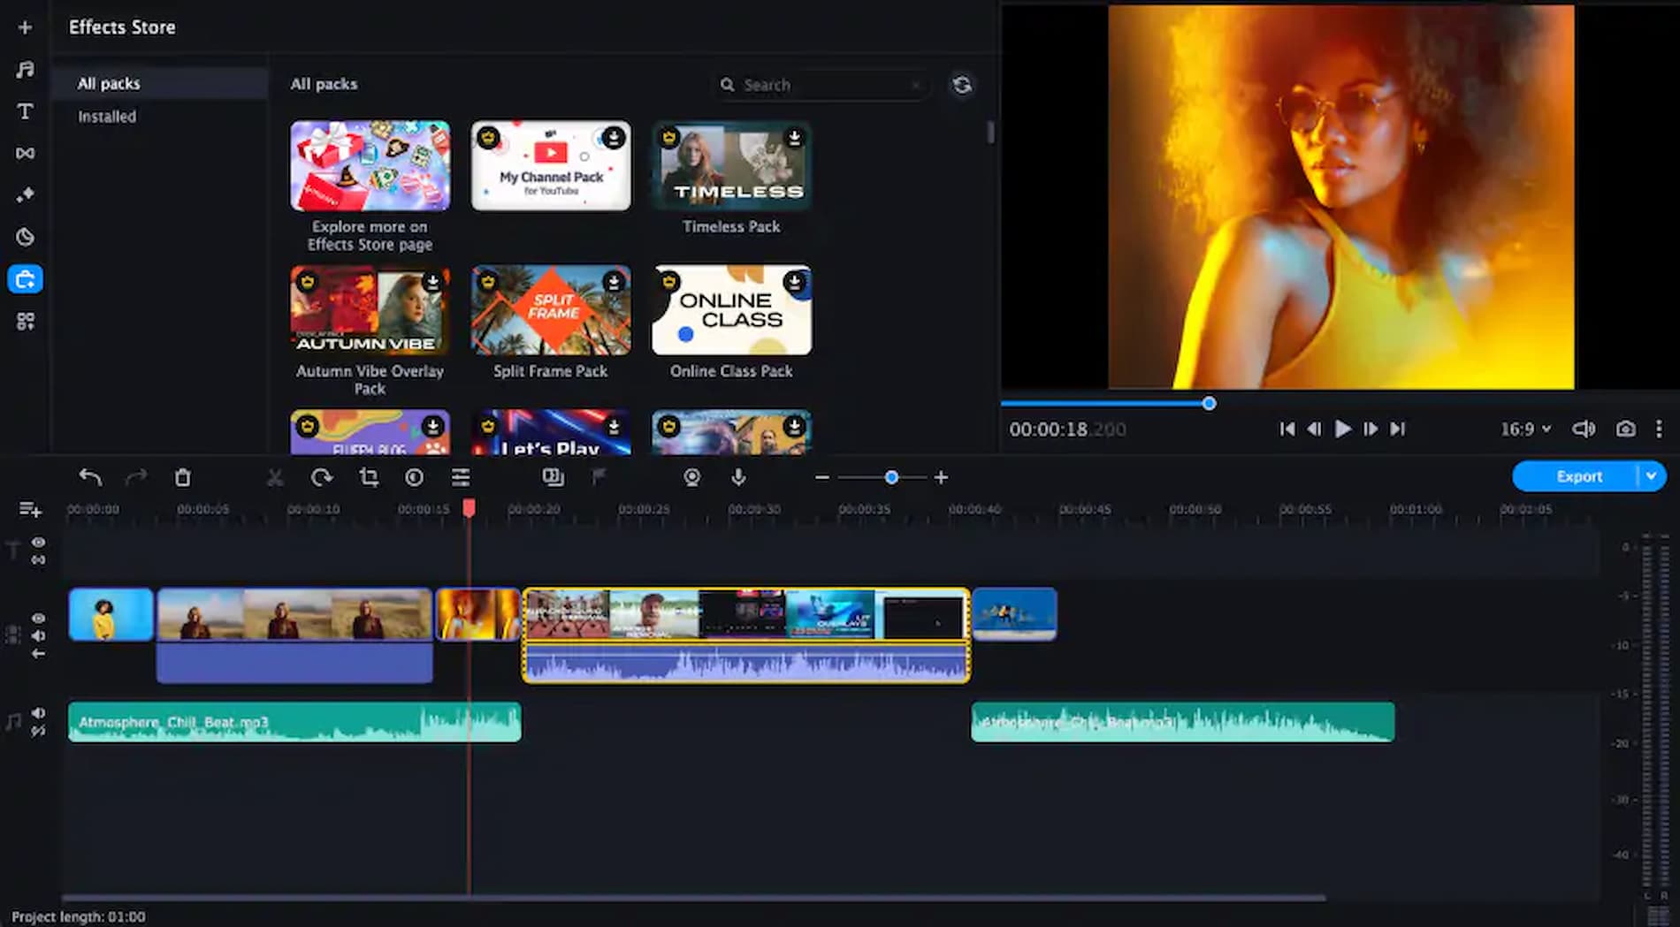
Task: Toggle visibility of the titles track
Action: (36, 543)
